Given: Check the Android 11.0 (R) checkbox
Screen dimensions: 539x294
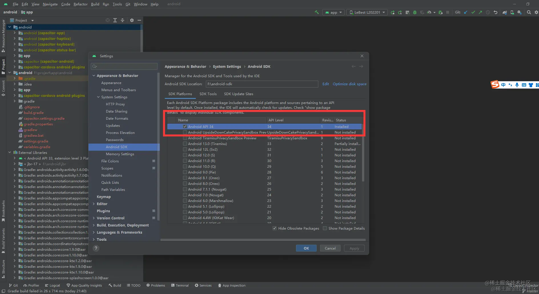Looking at the screenshot, I should click(x=185, y=161).
